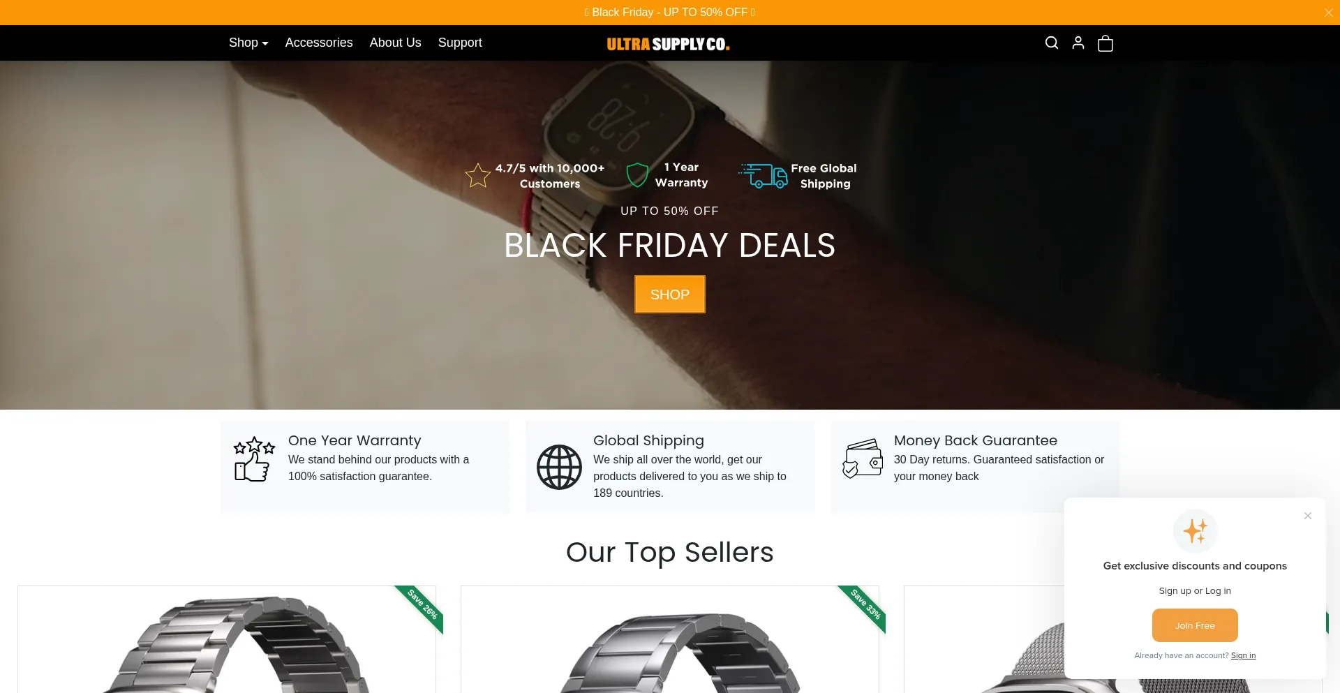The height and width of the screenshot is (693, 1340).
Task: Dismiss the Black Friday announcement bar
Action: tap(1329, 13)
